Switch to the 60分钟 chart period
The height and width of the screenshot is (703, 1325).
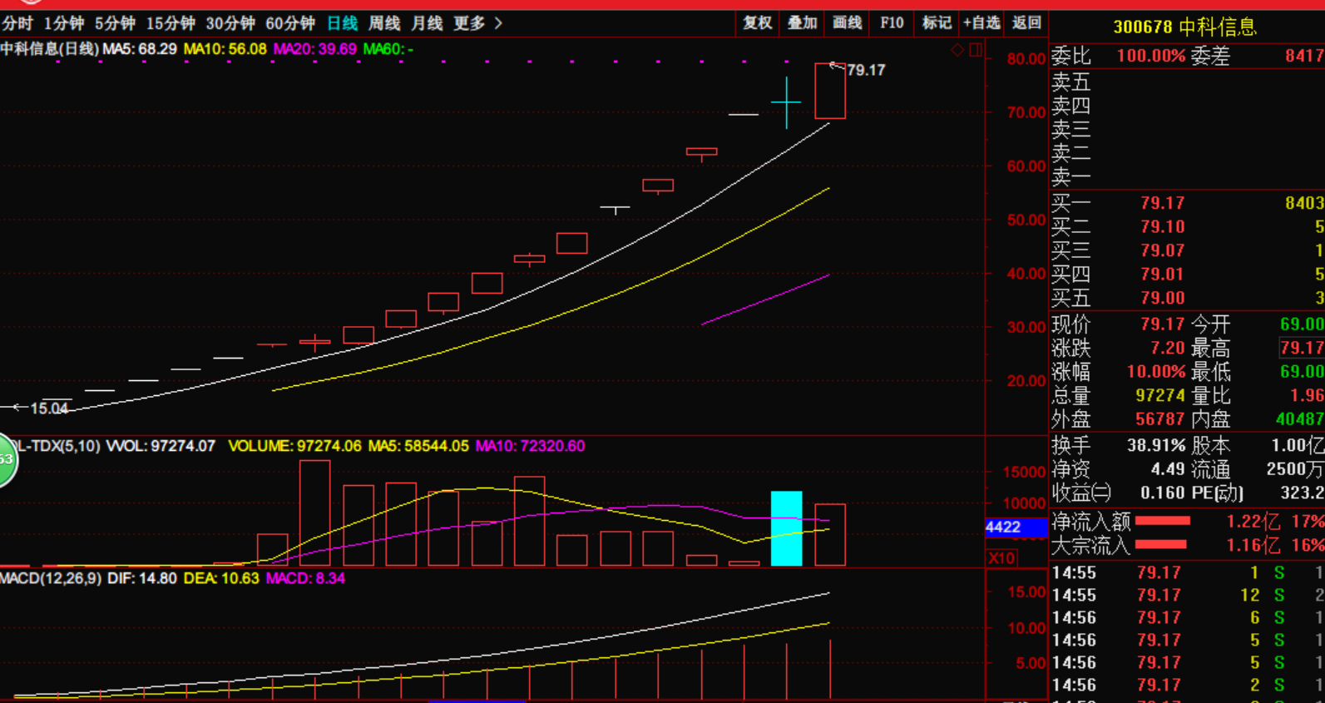(x=290, y=23)
